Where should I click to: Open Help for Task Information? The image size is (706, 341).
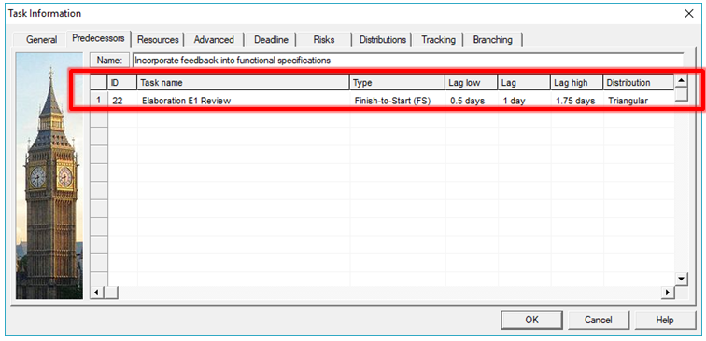(x=665, y=320)
